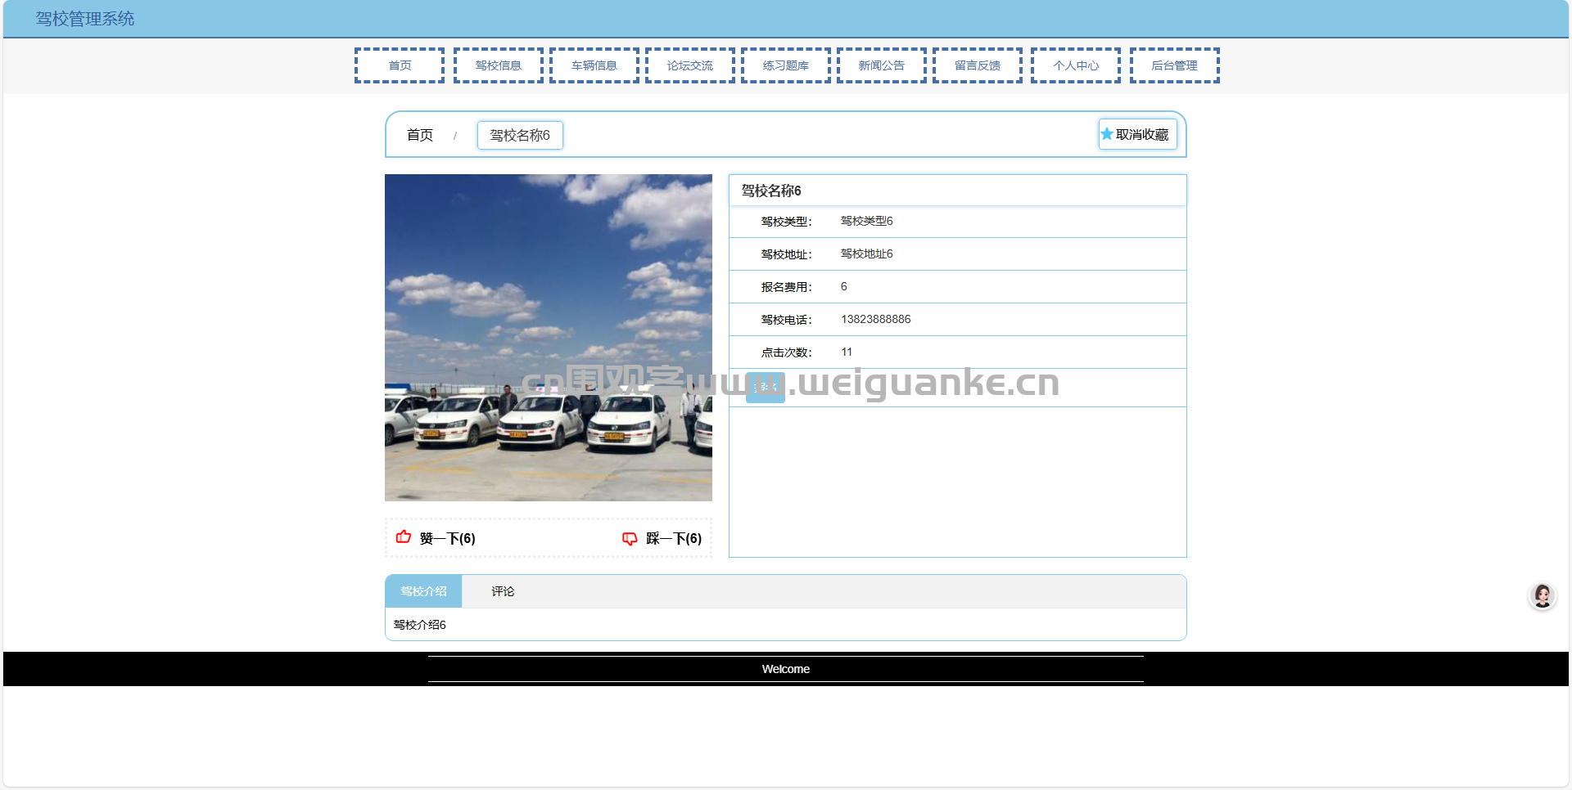Screen dimensions: 1572x790
Task: Click the phone number 13823888886
Action: (875, 319)
